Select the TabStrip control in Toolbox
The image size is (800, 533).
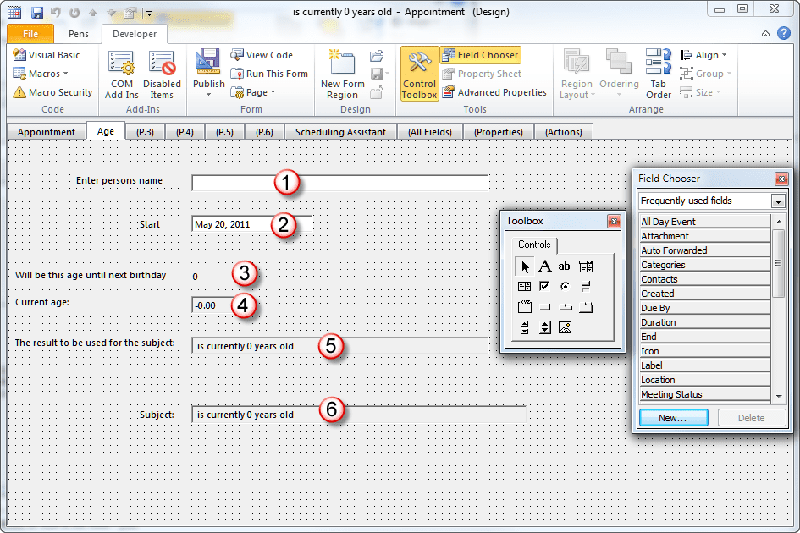(x=565, y=307)
